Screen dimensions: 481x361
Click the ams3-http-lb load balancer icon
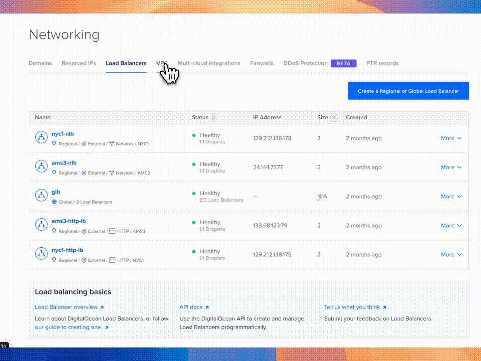click(x=41, y=225)
